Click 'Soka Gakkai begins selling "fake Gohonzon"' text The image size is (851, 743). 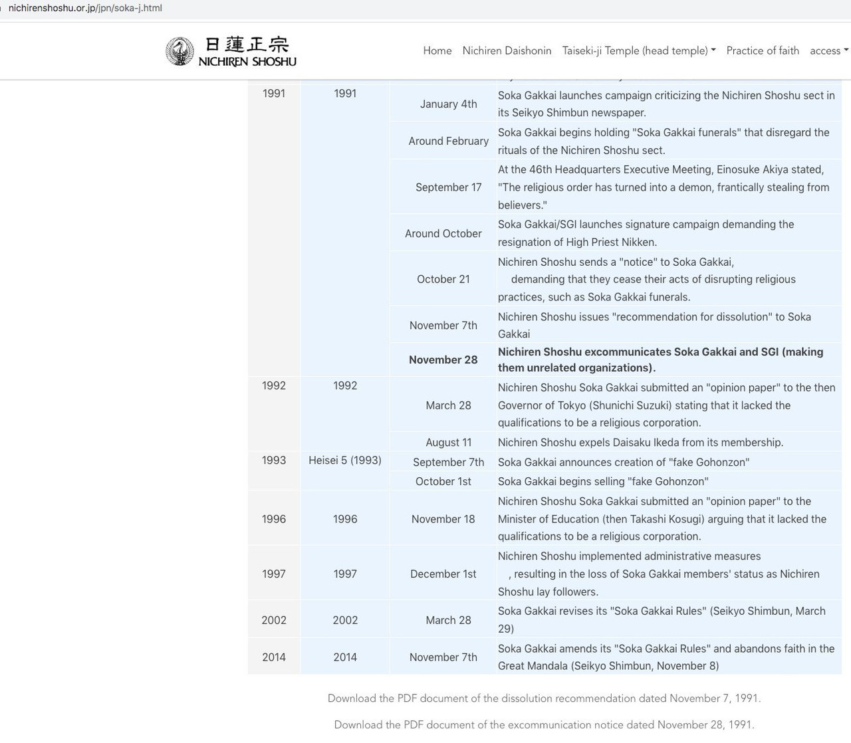click(x=603, y=481)
